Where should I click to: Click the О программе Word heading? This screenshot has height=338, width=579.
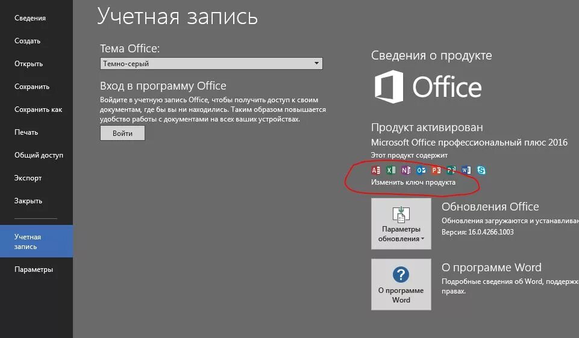tap(492, 267)
